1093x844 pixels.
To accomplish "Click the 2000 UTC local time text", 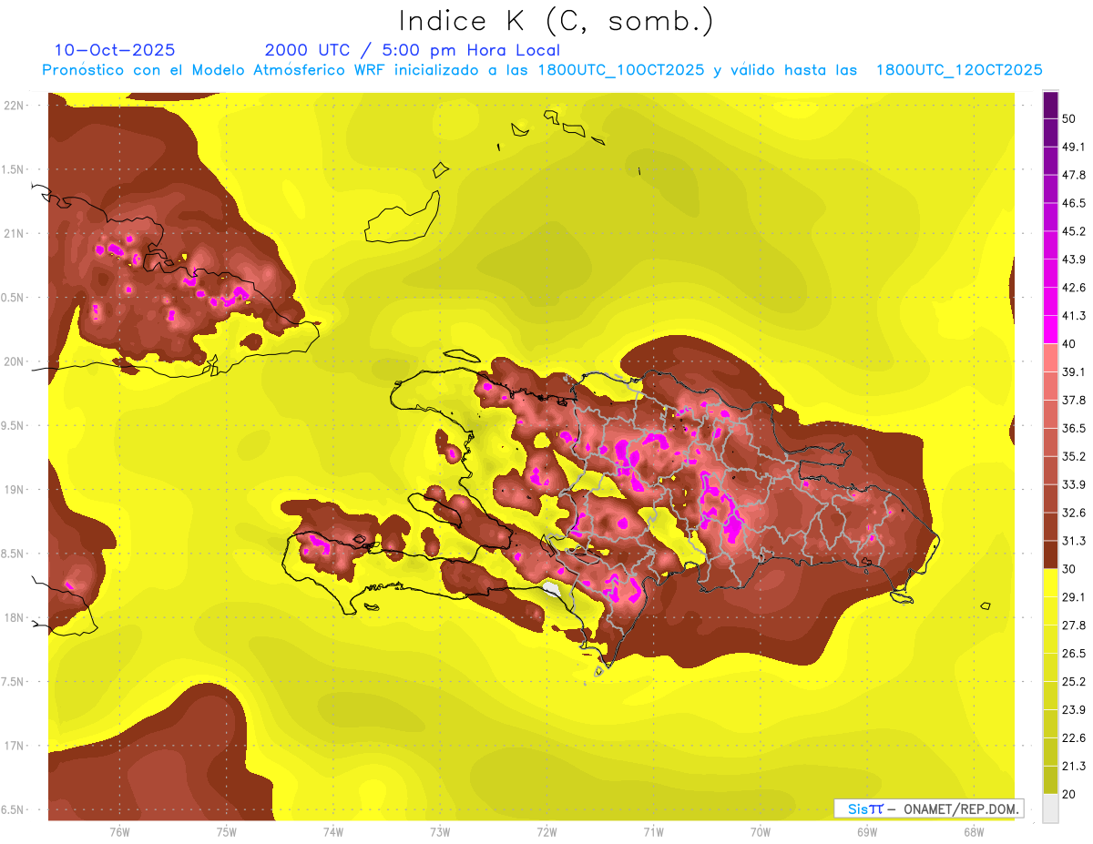I will (413, 50).
